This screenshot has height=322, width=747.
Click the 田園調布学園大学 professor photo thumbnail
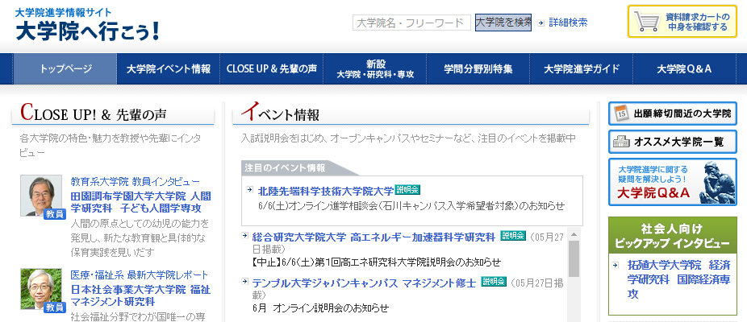[x=41, y=196]
